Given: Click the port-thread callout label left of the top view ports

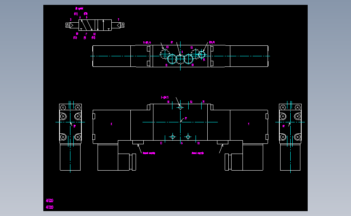Looking at the screenshot, I should [147, 43].
